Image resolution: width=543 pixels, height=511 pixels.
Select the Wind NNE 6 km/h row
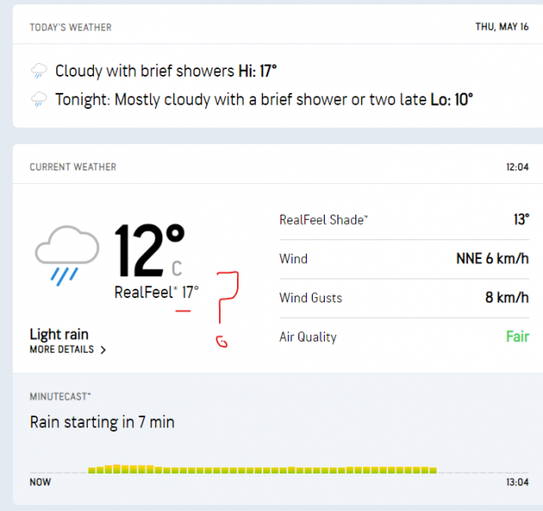(403, 259)
